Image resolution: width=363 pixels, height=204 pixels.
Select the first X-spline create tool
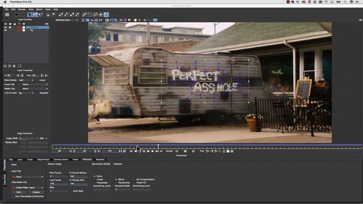click(61, 15)
